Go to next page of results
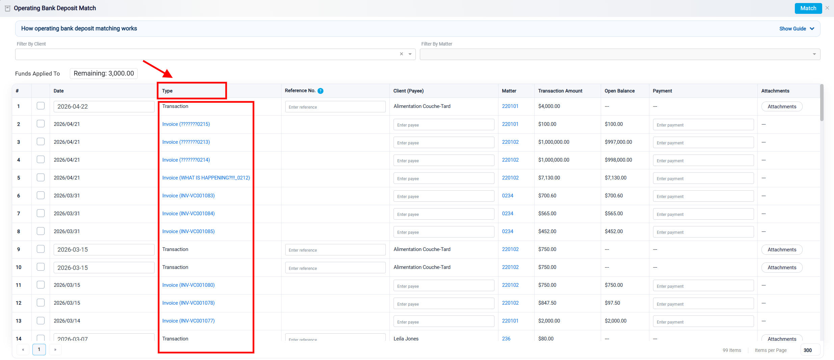The width and height of the screenshot is (834, 360). coord(55,350)
